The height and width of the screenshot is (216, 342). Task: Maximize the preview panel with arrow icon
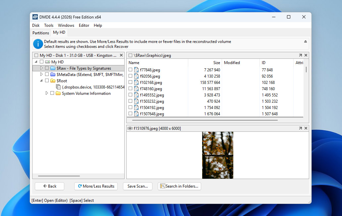click(300, 128)
